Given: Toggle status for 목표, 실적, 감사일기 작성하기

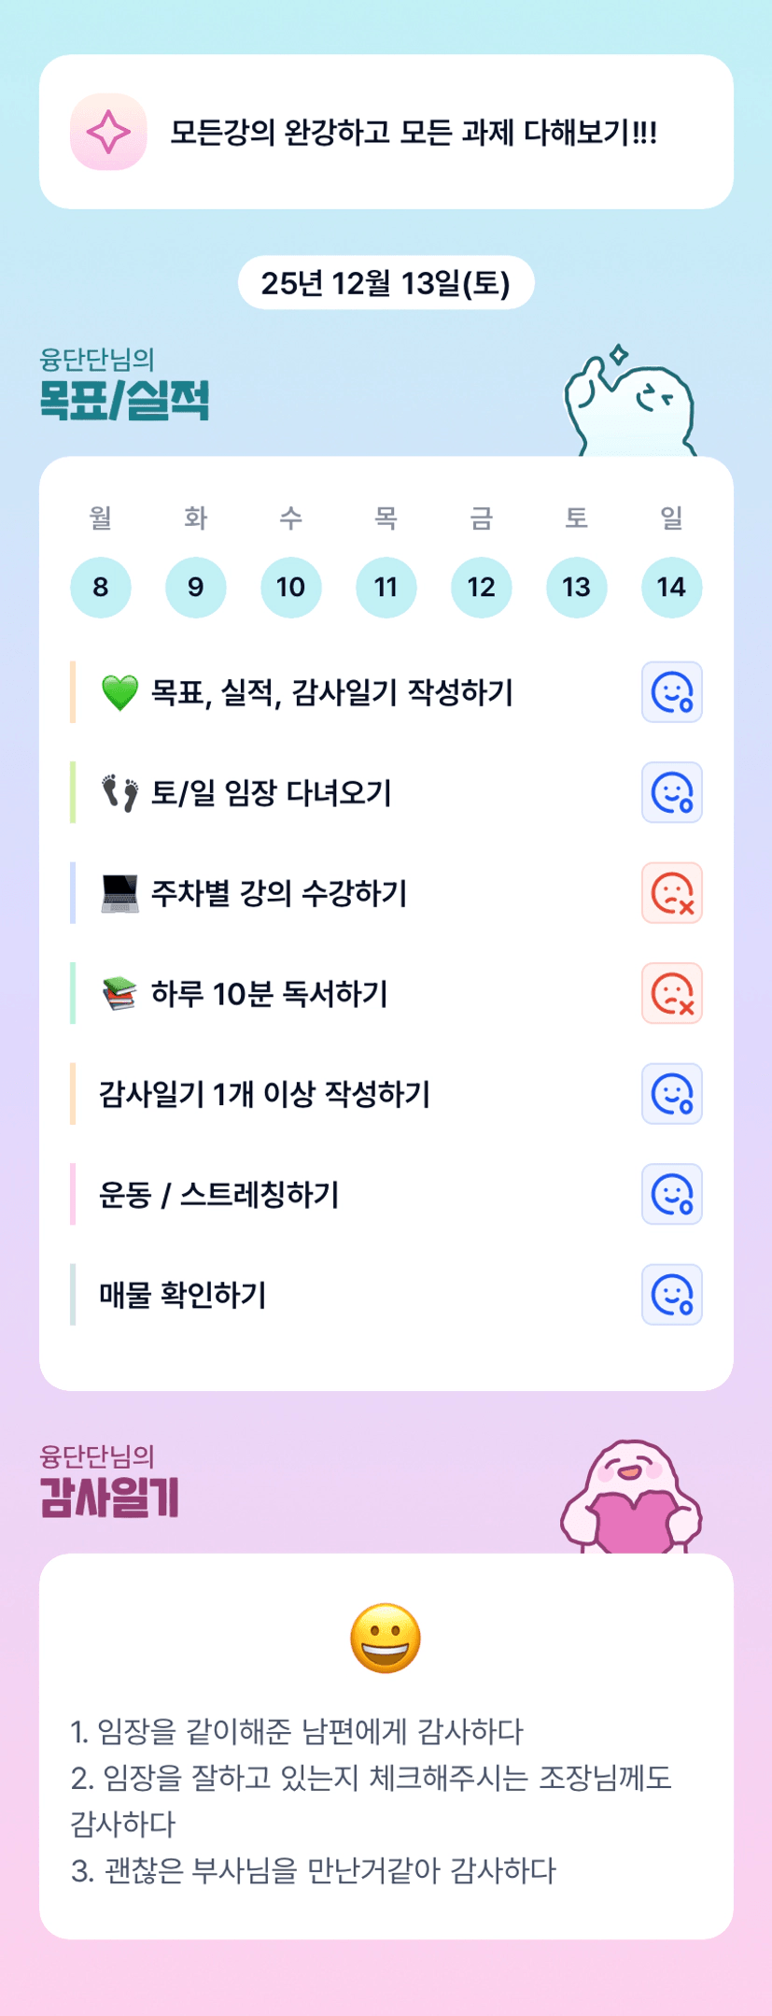Looking at the screenshot, I should [x=671, y=693].
